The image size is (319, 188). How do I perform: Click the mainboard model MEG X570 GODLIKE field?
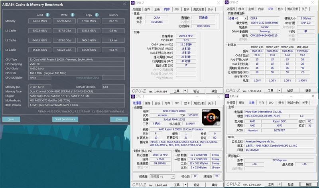coord(266,116)
